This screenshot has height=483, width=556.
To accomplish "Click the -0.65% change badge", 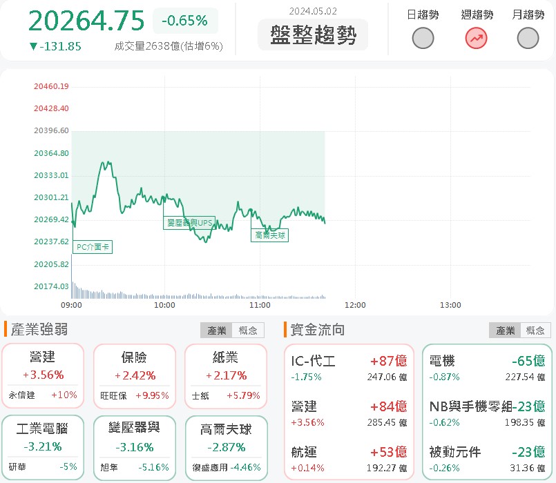I will 185,21.
